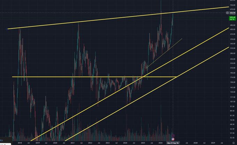Select the thin short trendline under 2025 candles
The image size is (237, 145).
click(164, 53)
